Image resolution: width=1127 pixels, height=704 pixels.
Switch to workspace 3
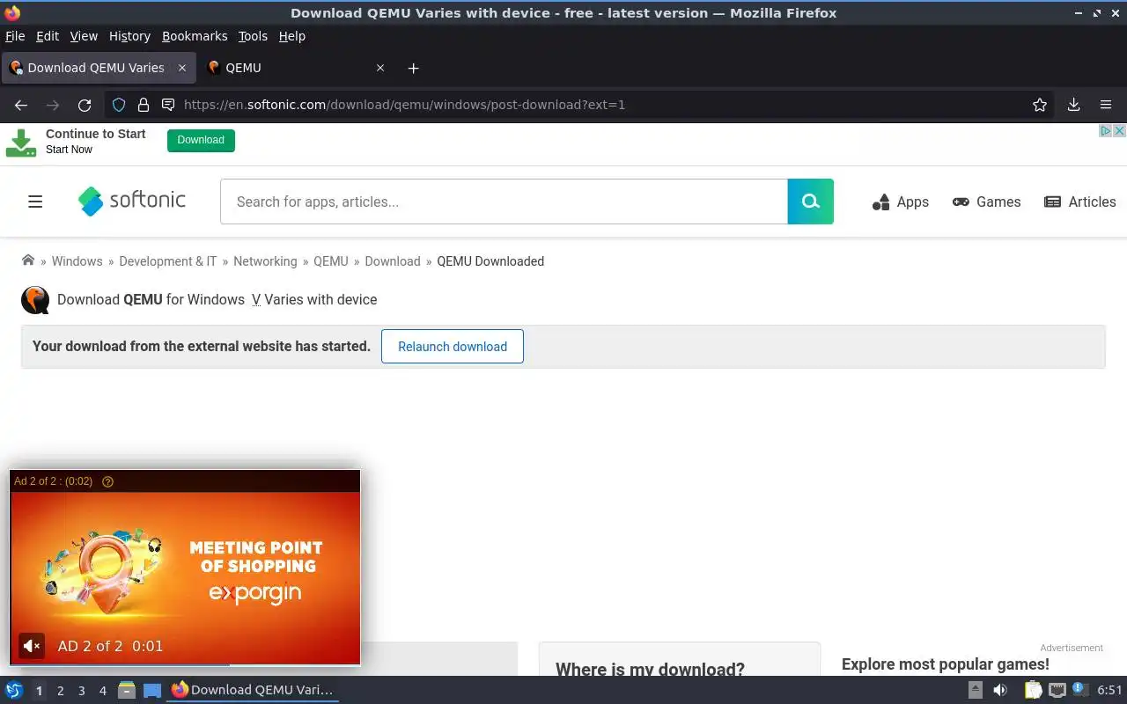point(81,691)
